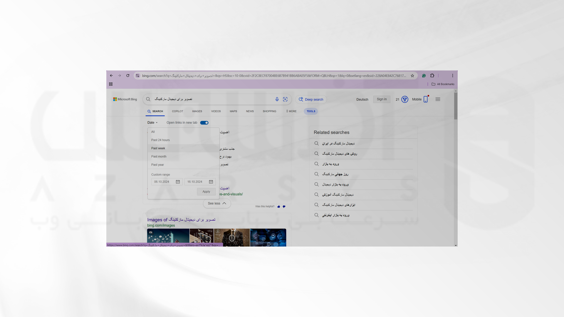Image resolution: width=564 pixels, height=317 pixels.
Task: Switch to the Images search tab
Action: coord(197,111)
